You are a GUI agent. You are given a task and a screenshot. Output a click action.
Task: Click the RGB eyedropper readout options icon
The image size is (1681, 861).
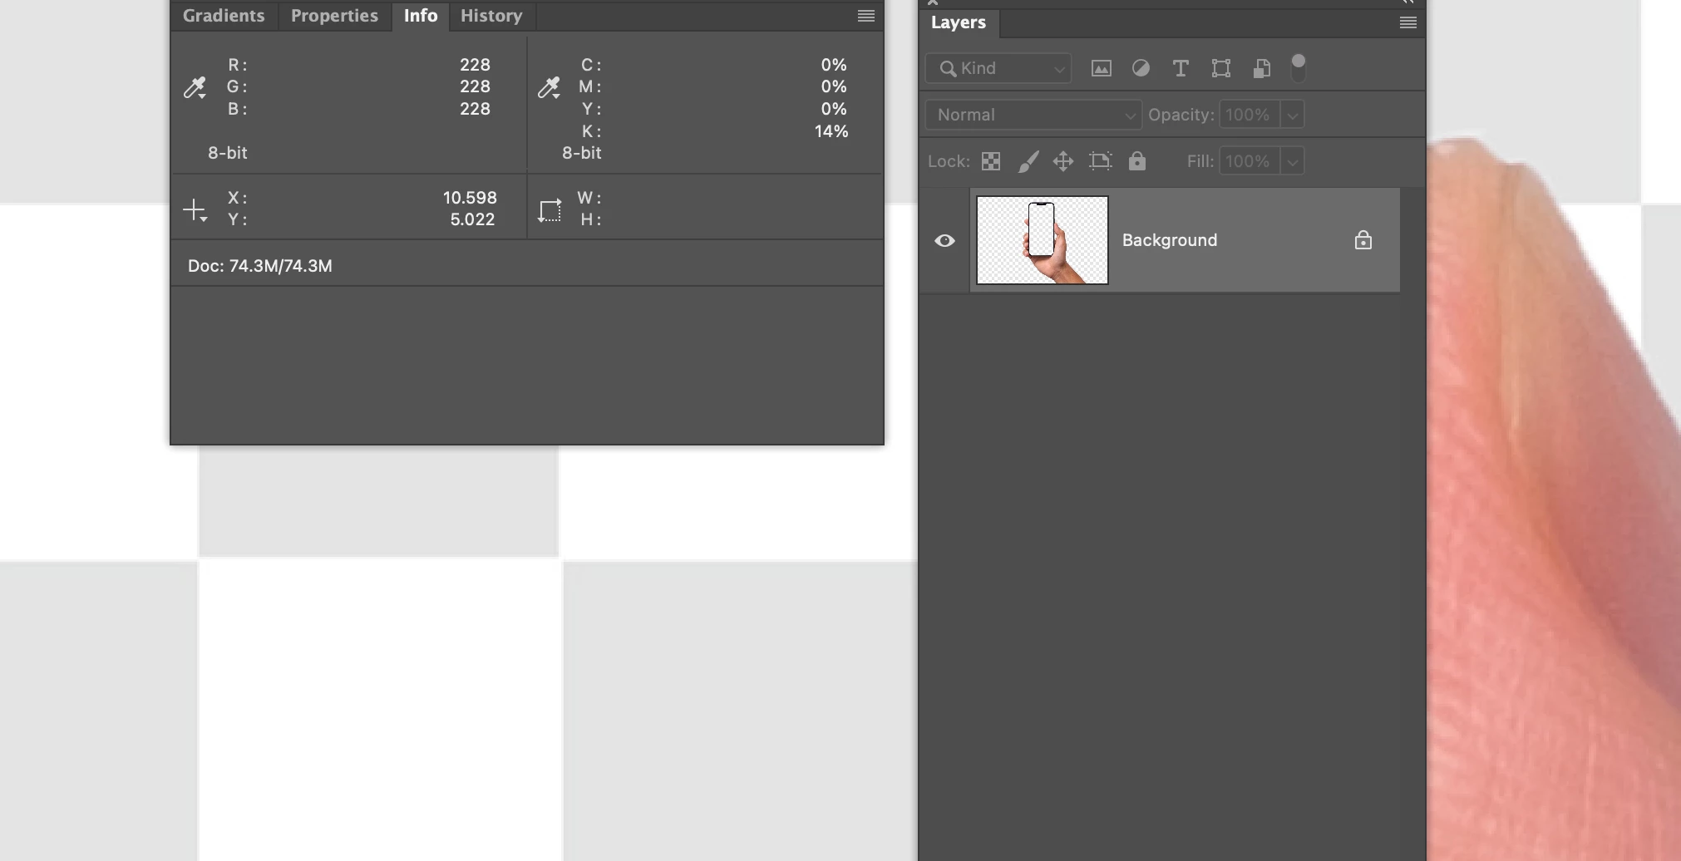click(195, 87)
